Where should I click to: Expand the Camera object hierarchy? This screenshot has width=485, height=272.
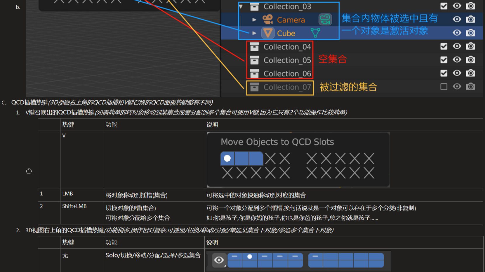[x=254, y=19]
